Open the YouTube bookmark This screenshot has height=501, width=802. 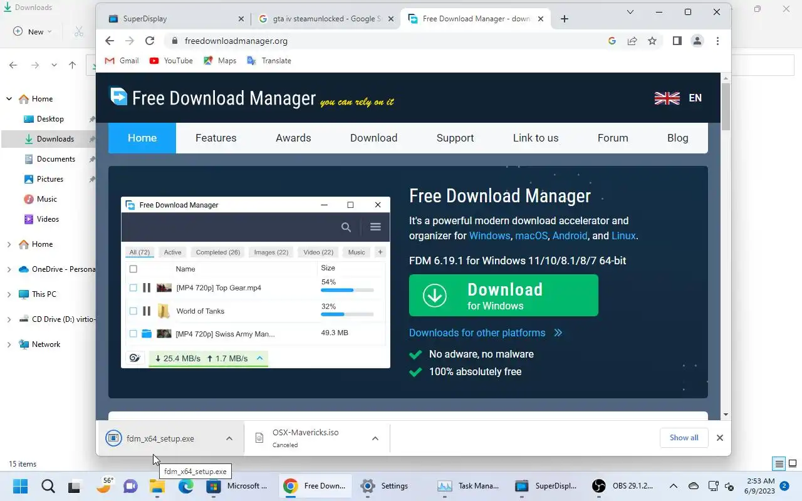click(x=171, y=61)
